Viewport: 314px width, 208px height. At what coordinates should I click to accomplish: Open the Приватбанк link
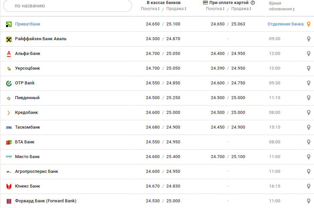click(27, 24)
